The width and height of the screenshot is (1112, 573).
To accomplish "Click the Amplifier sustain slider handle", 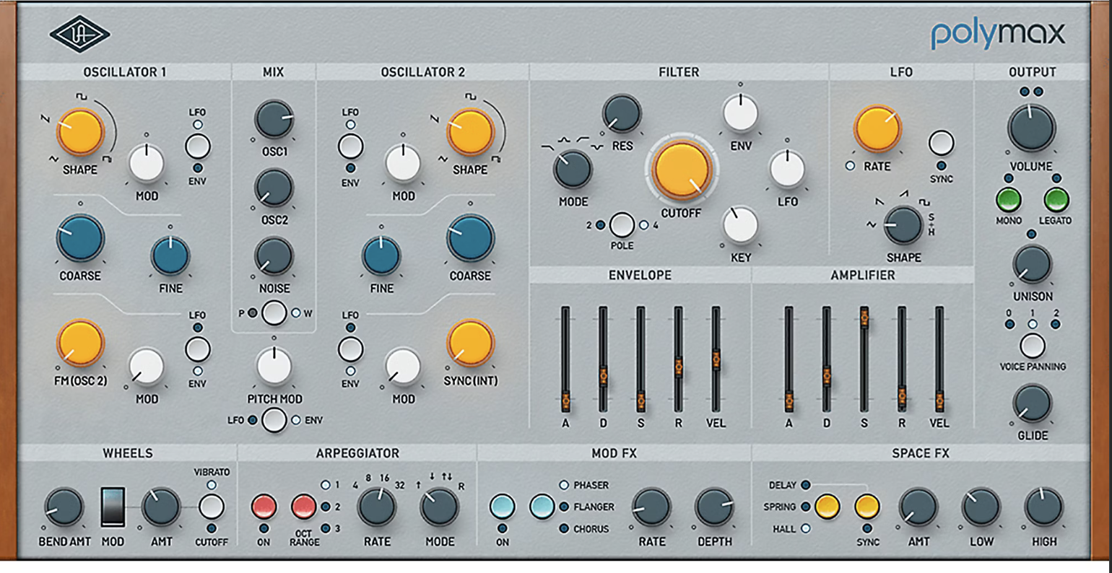I will (x=864, y=316).
